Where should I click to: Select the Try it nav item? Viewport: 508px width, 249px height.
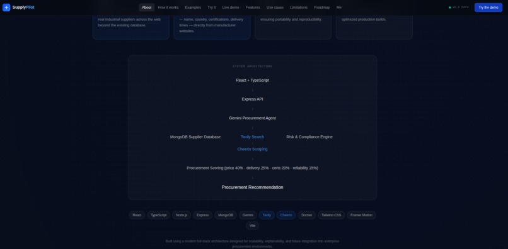pyautogui.click(x=212, y=8)
